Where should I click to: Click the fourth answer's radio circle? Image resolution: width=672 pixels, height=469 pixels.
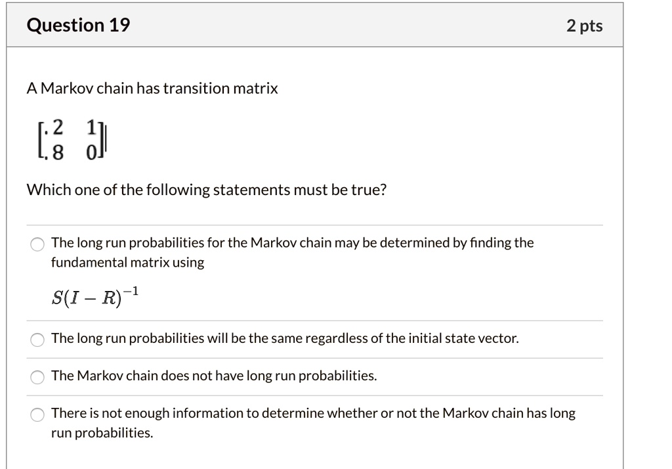(x=38, y=414)
